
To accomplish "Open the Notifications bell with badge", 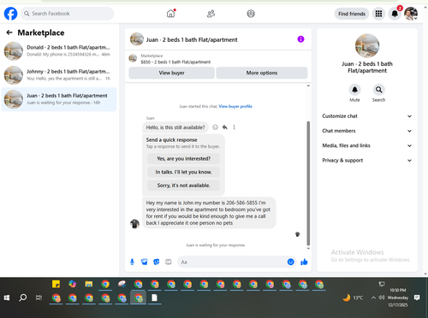I will click(x=395, y=14).
